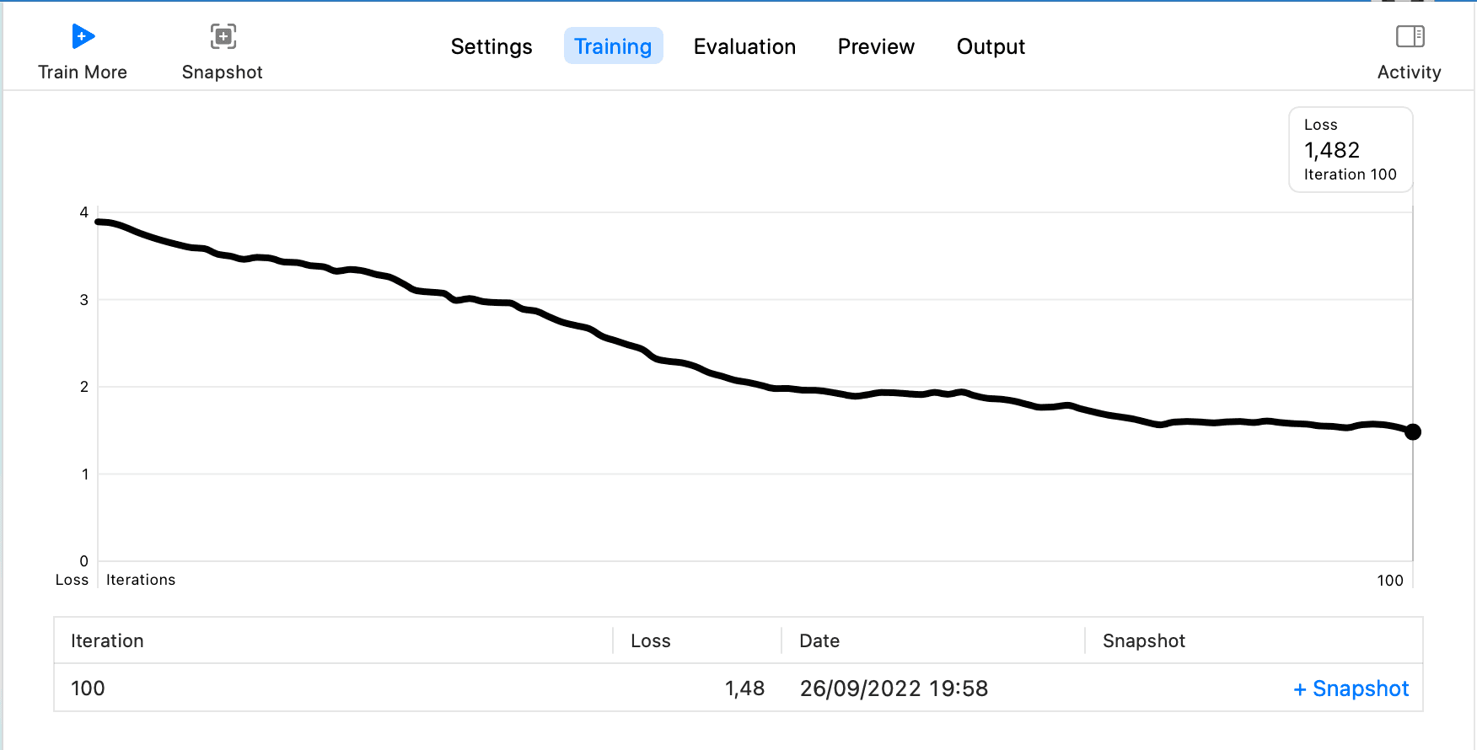
Task: Click the Snapshot toolbar label
Action: pos(223,72)
